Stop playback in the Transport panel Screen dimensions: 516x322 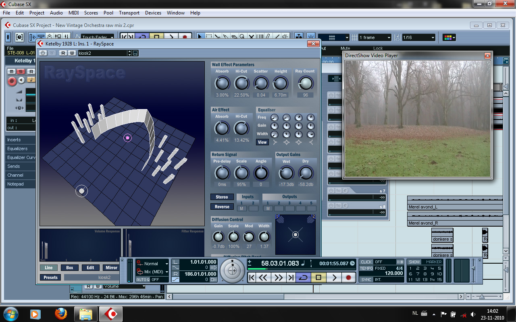(x=318, y=277)
